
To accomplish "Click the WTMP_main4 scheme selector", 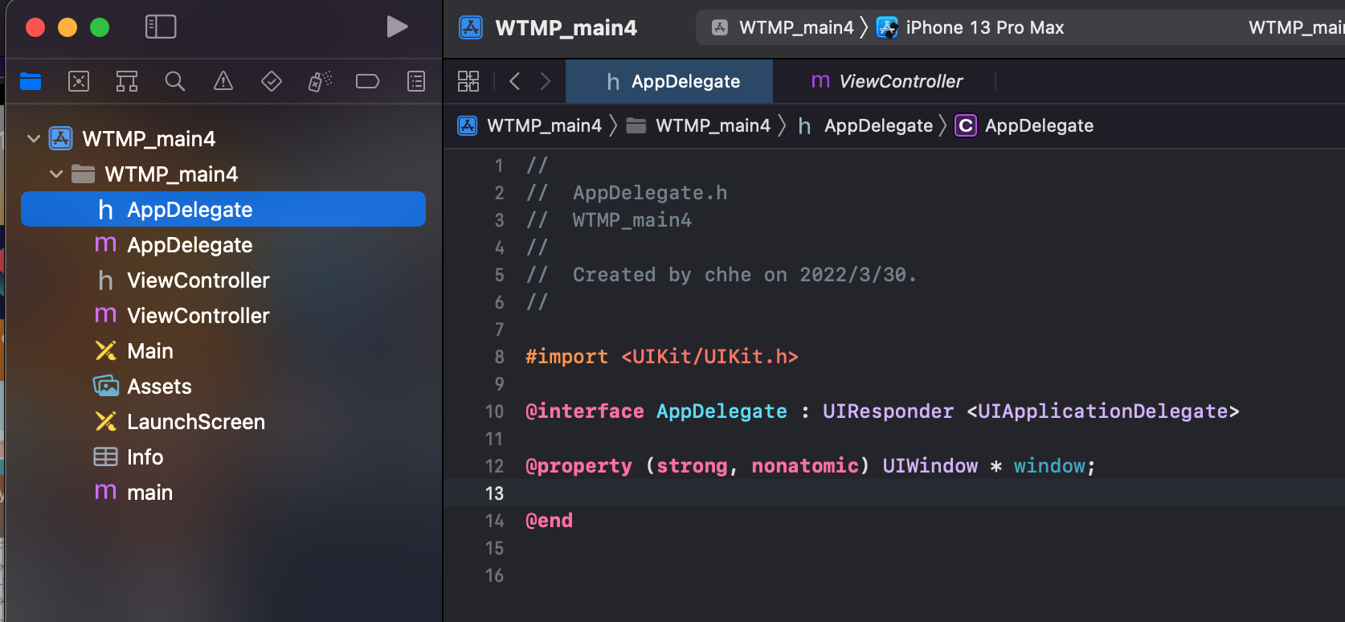I will 783,27.
